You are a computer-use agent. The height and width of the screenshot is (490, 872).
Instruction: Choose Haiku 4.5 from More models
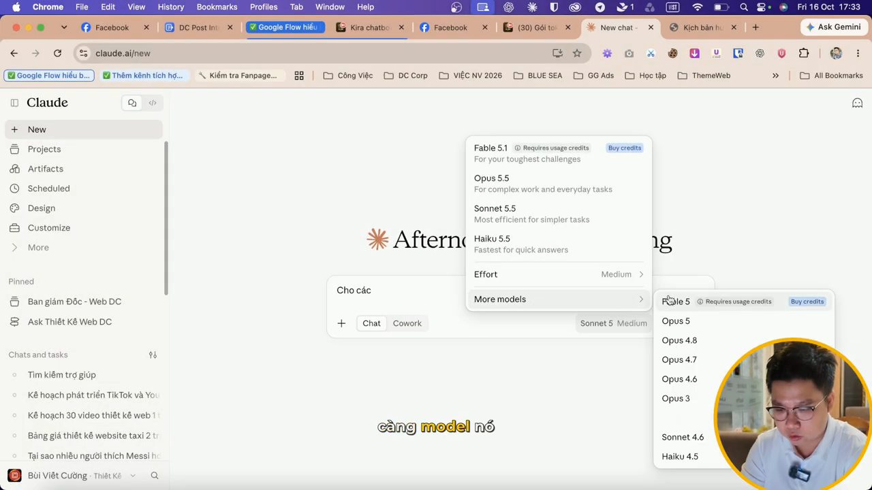tap(680, 457)
